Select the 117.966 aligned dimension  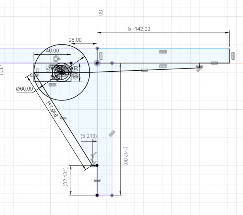point(52,109)
